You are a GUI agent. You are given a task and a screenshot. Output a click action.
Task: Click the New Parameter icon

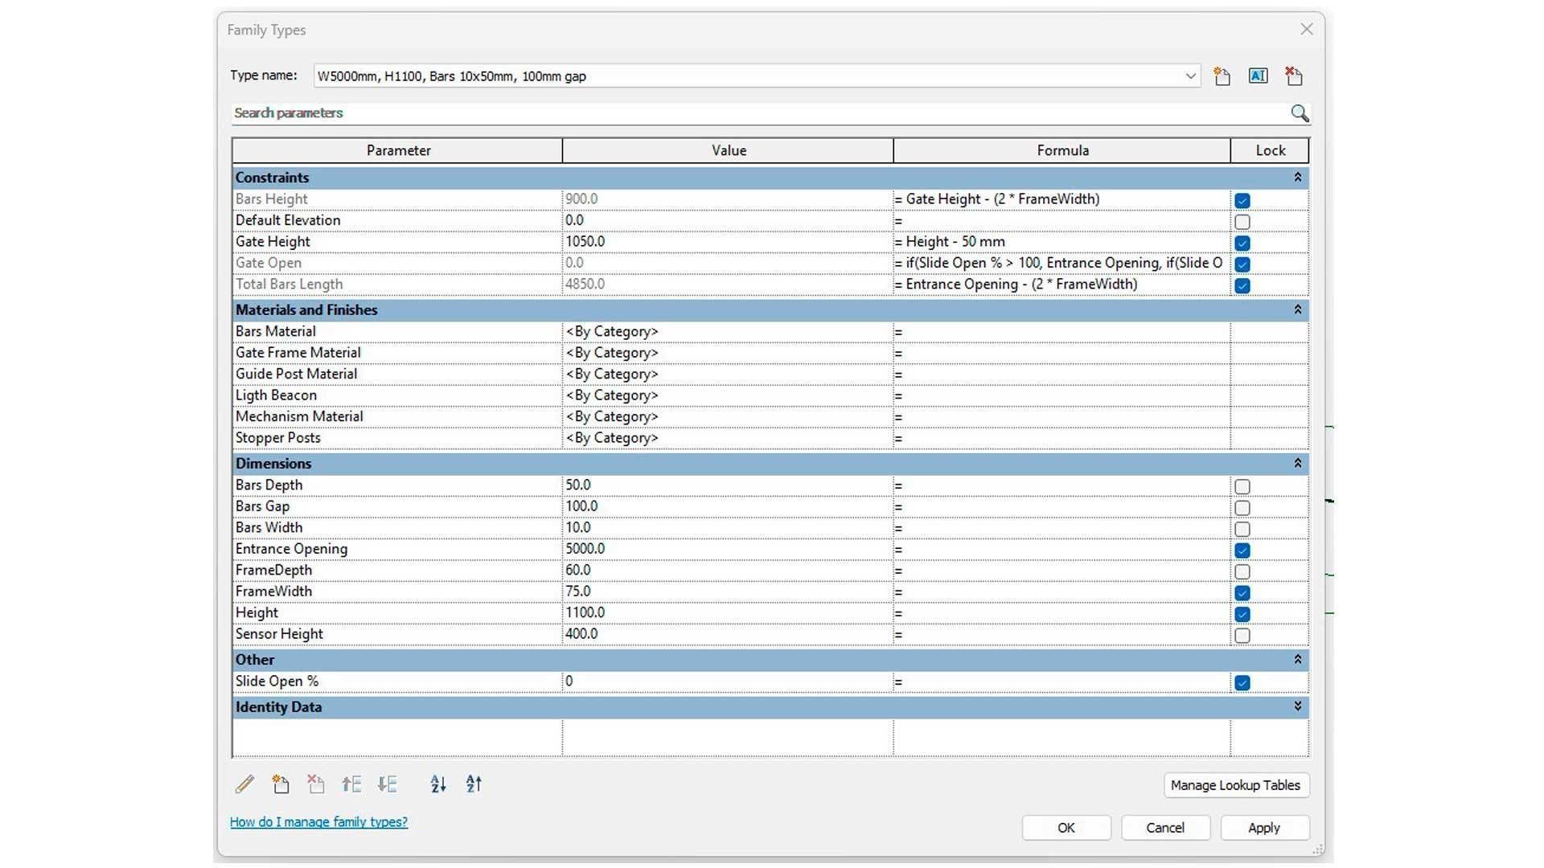pos(280,784)
